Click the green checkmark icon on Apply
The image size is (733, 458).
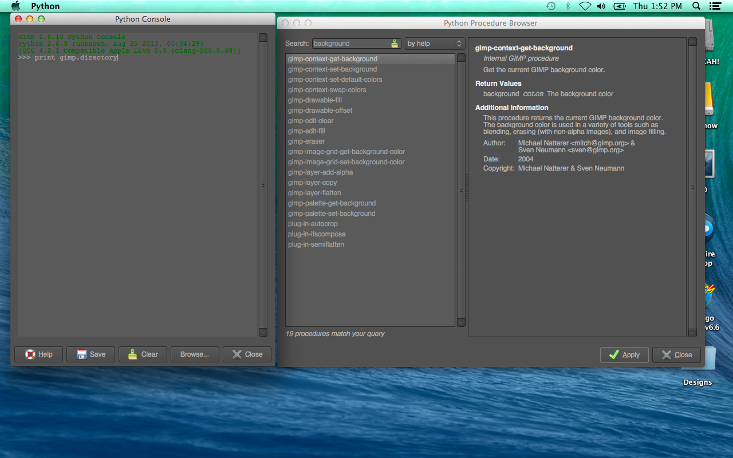[x=614, y=355]
